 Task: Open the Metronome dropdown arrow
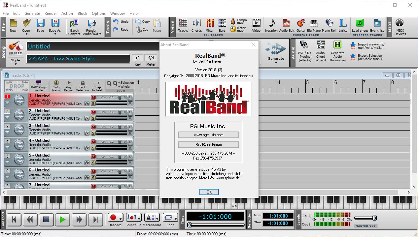click(x=157, y=218)
